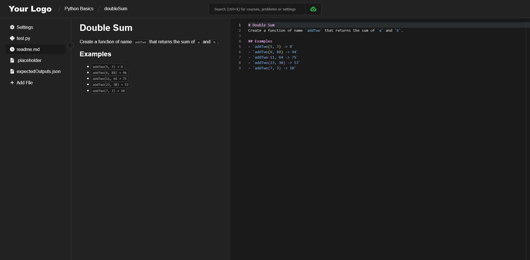Click the green cloud sync icon
The height and width of the screenshot is (260, 530).
pyautogui.click(x=313, y=9)
